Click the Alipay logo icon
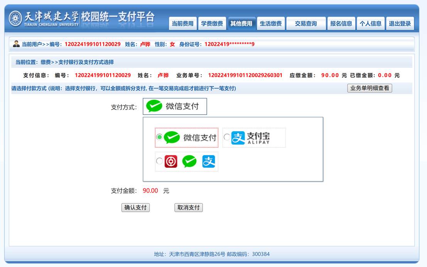The width and height of the screenshot is (427, 267). (238, 138)
